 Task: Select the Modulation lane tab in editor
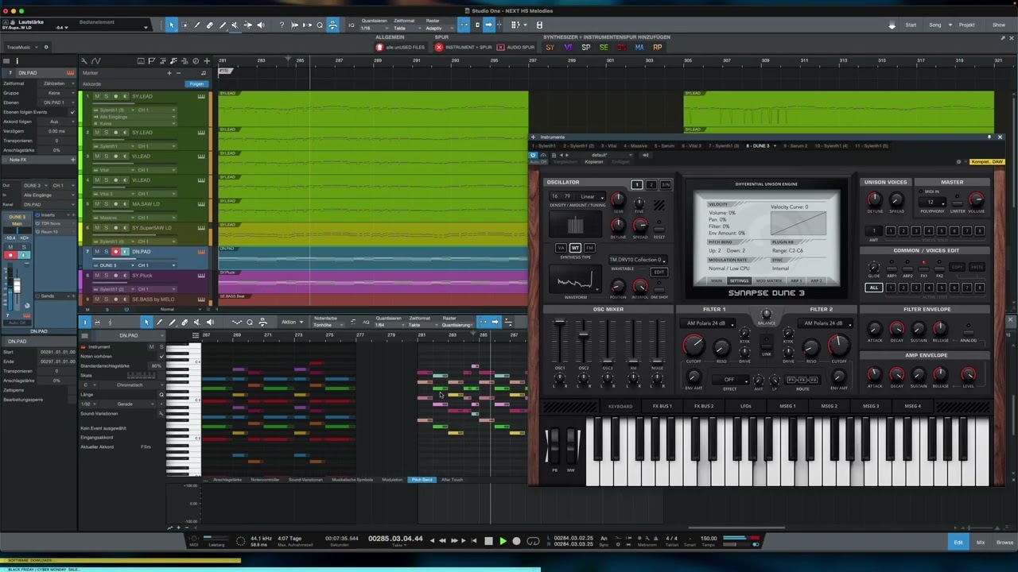(392, 480)
